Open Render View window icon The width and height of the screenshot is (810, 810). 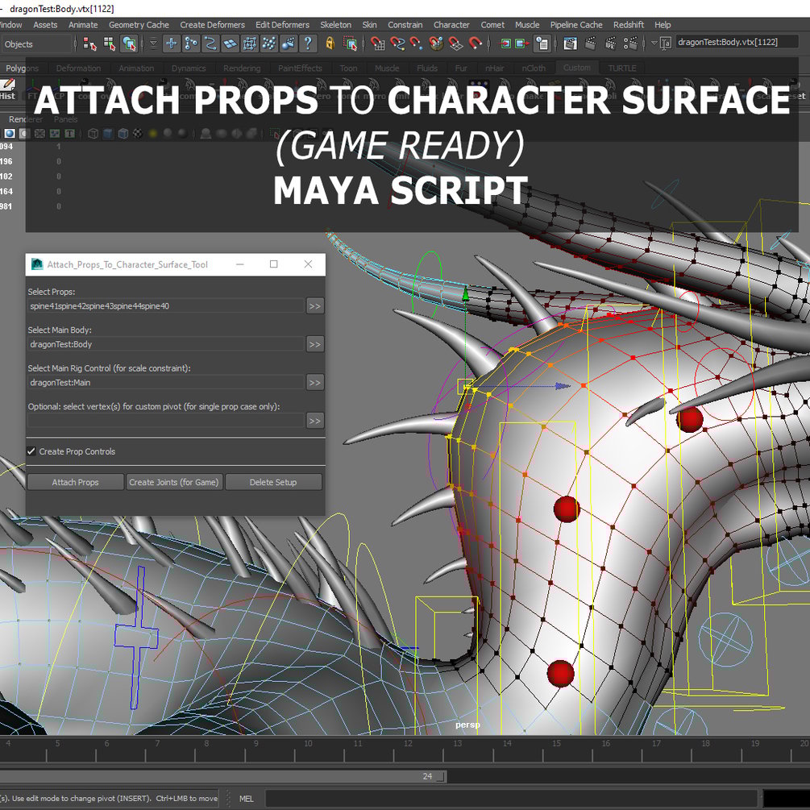pyautogui.click(x=571, y=44)
